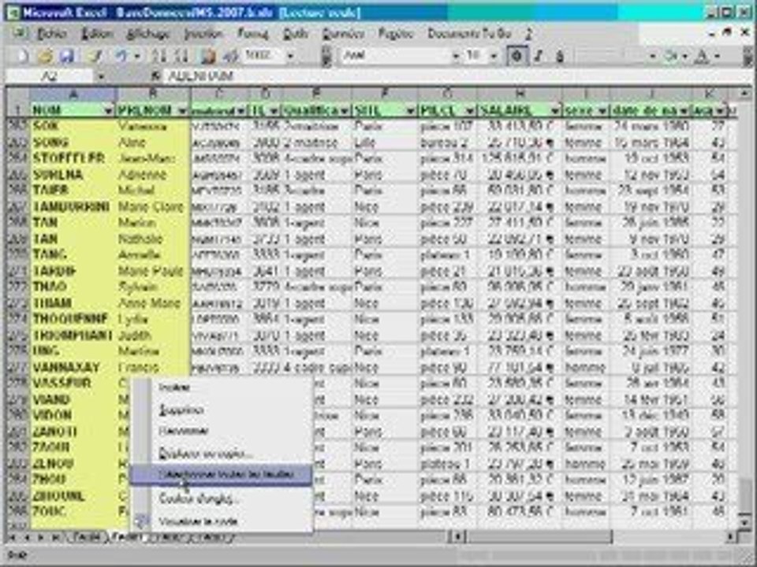Click the last-sheet tab navigation arrow

coord(56,536)
